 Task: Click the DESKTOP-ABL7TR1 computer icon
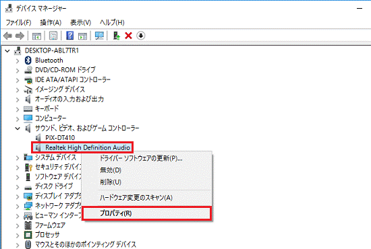[x=18, y=50]
